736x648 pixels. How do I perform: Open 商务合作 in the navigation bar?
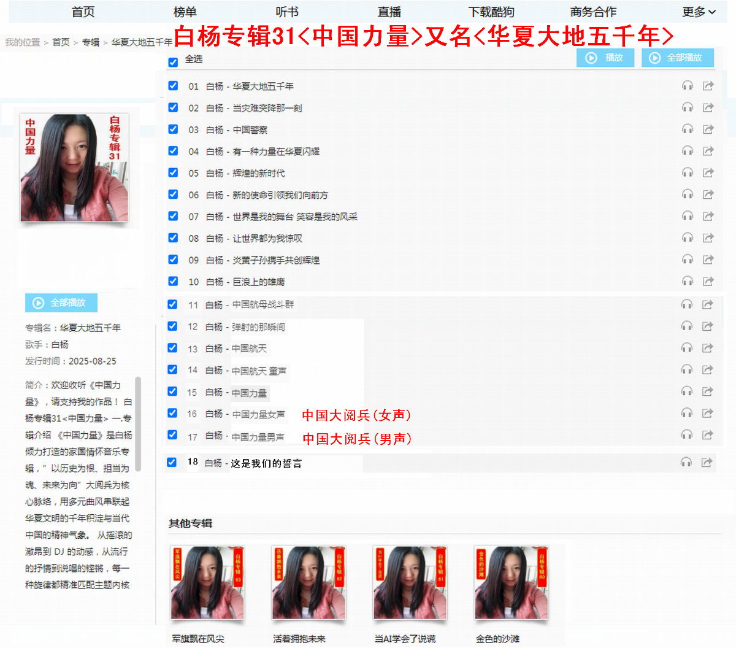click(593, 12)
